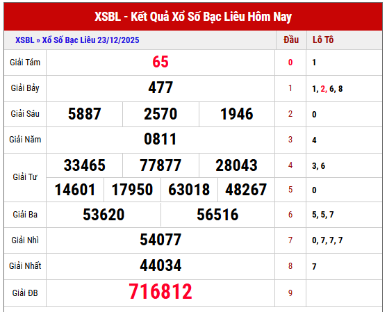Click the page title header 'XSBL - Kết Quả Xổ Số Bạc Liêu Hôm Nay'

pos(193,17)
